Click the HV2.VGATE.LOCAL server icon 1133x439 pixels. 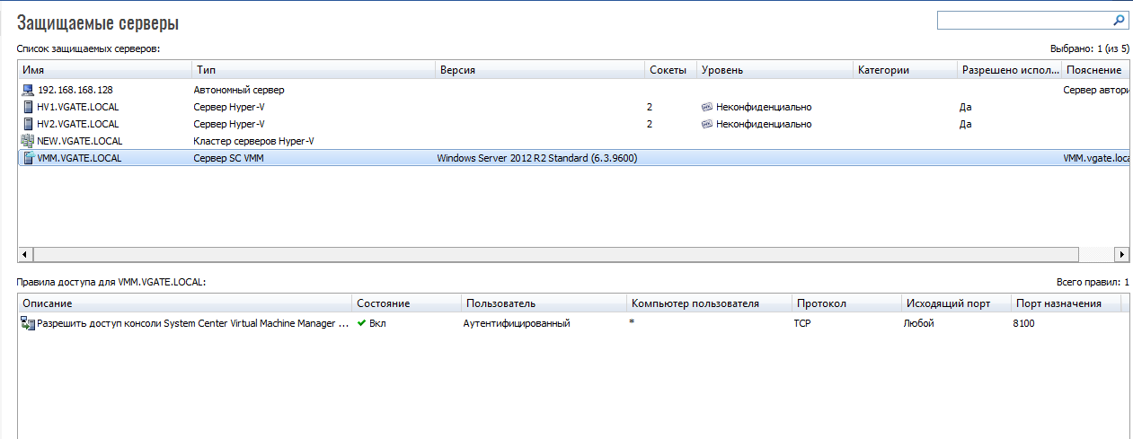coord(28,124)
